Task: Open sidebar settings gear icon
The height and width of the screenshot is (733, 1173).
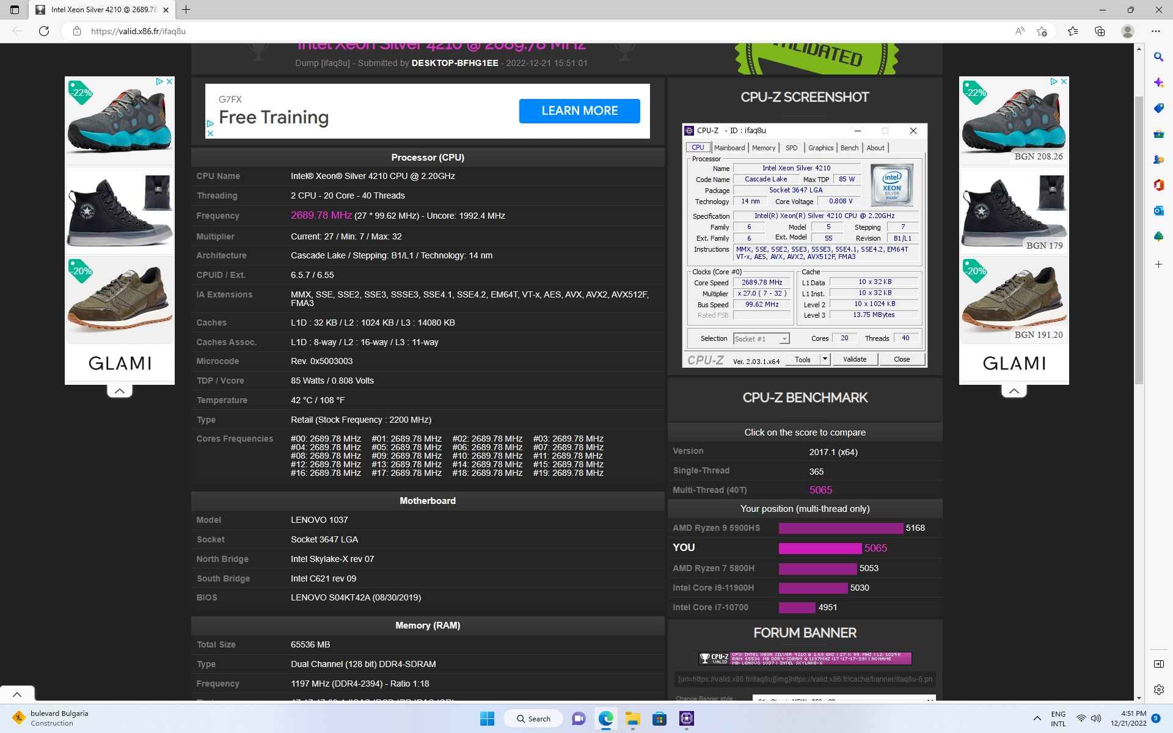Action: tap(1158, 690)
